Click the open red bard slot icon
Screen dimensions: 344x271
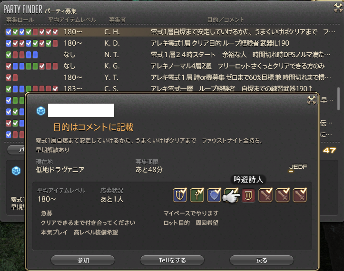248,195
